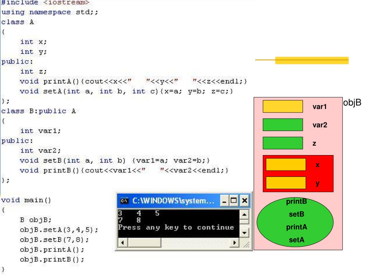Click the setB label in green ellipse
The width and height of the screenshot is (367, 275).
[296, 214]
